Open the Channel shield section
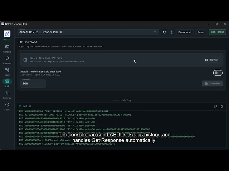229x171 pixels. pyautogui.click(x=7, y=60)
